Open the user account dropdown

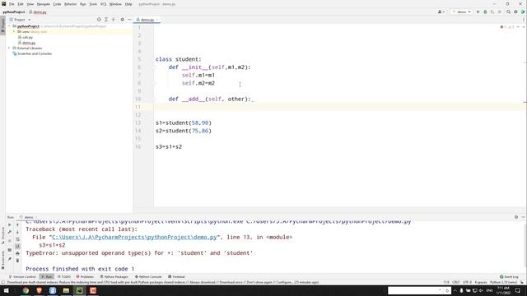(441, 12)
